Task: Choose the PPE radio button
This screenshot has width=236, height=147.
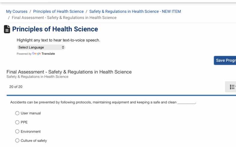Action: (17, 122)
